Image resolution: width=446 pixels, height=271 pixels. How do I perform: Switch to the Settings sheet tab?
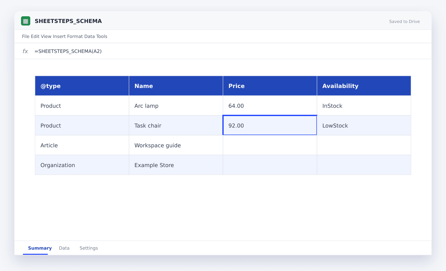pyautogui.click(x=89, y=248)
